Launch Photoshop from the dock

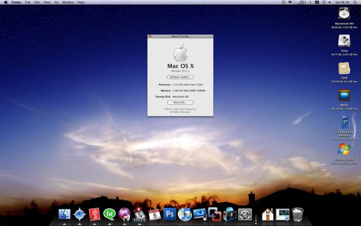point(170,214)
